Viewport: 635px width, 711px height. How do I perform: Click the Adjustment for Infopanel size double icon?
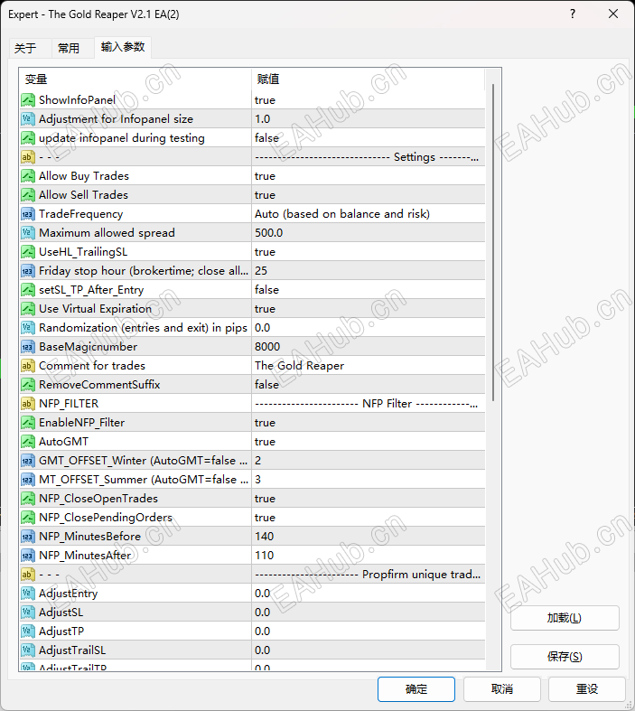pyautogui.click(x=28, y=119)
